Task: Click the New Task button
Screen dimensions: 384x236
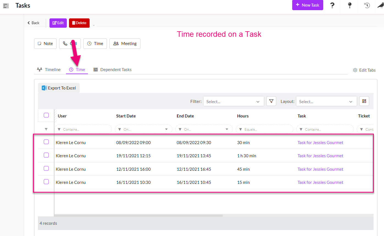Action: tap(307, 5)
